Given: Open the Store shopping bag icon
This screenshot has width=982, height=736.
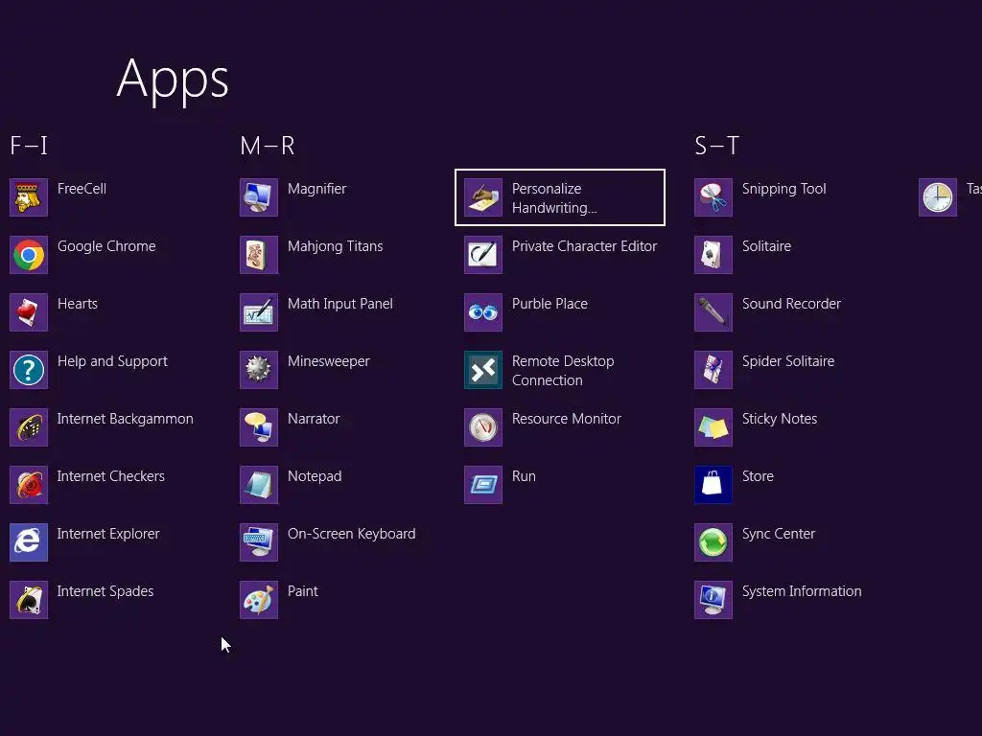Looking at the screenshot, I should click(713, 485).
